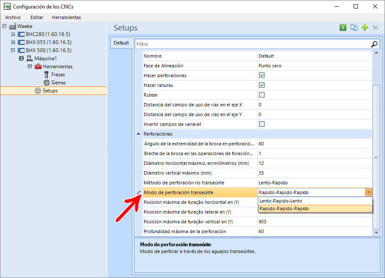This screenshot has height=278, width=385.
Task: Click the pencil edit indicator icon
Action: [139, 192]
